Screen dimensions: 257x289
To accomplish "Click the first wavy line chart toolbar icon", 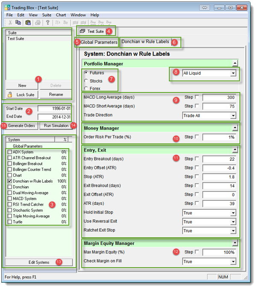I will pos(76,23).
